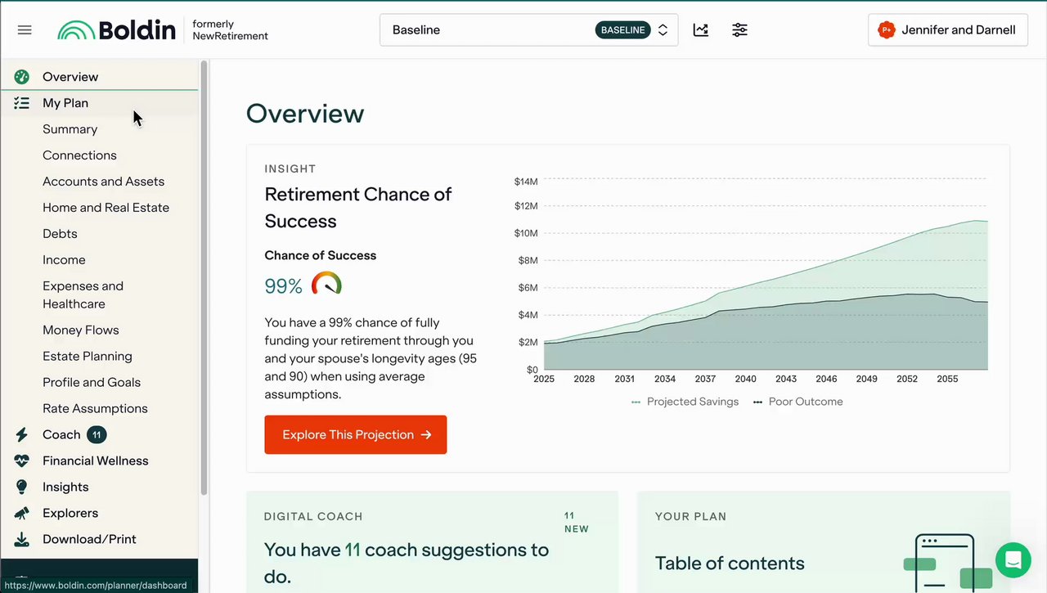Open the Jennifer and Darnell account menu
The image size is (1047, 593).
click(947, 30)
